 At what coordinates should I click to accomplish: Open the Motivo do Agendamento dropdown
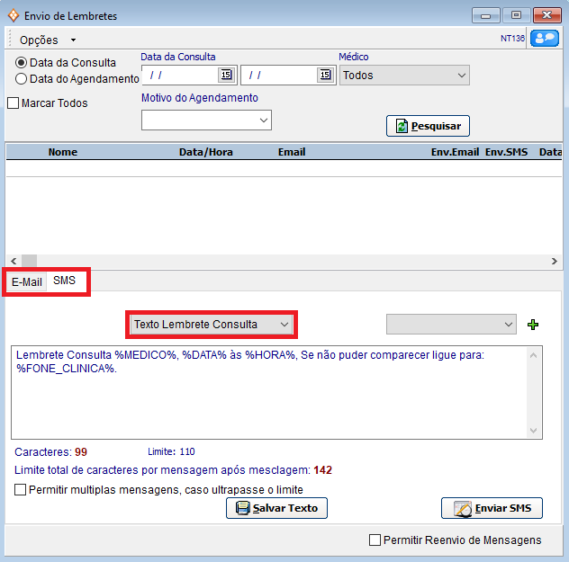206,120
